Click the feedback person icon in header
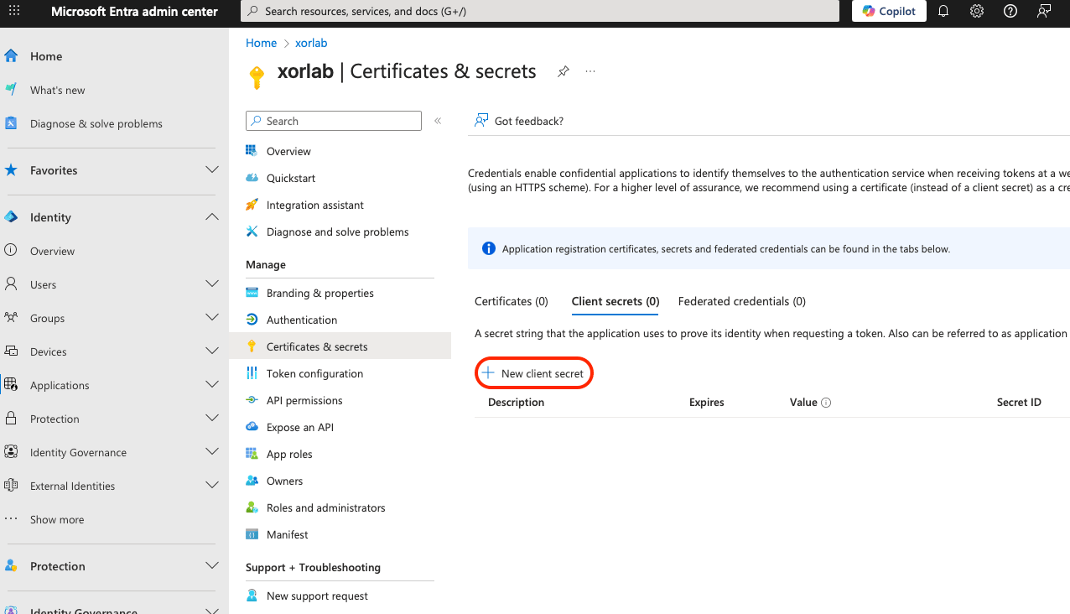 pos(1044,11)
